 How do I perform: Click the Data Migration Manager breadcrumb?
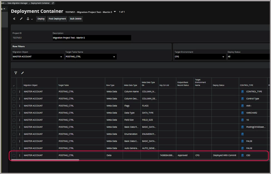(18, 3)
